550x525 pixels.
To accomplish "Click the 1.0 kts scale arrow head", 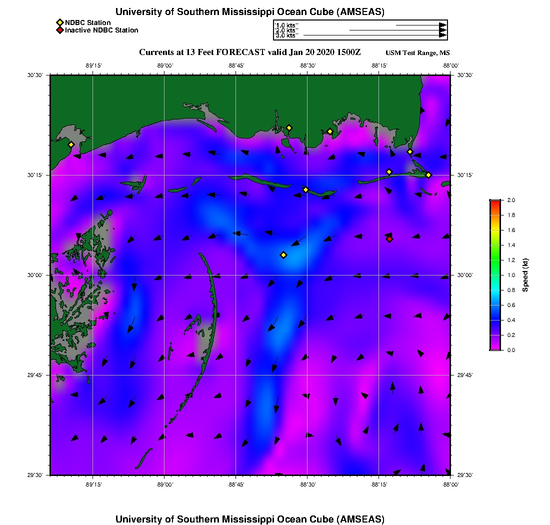I will pyautogui.click(x=442, y=25).
